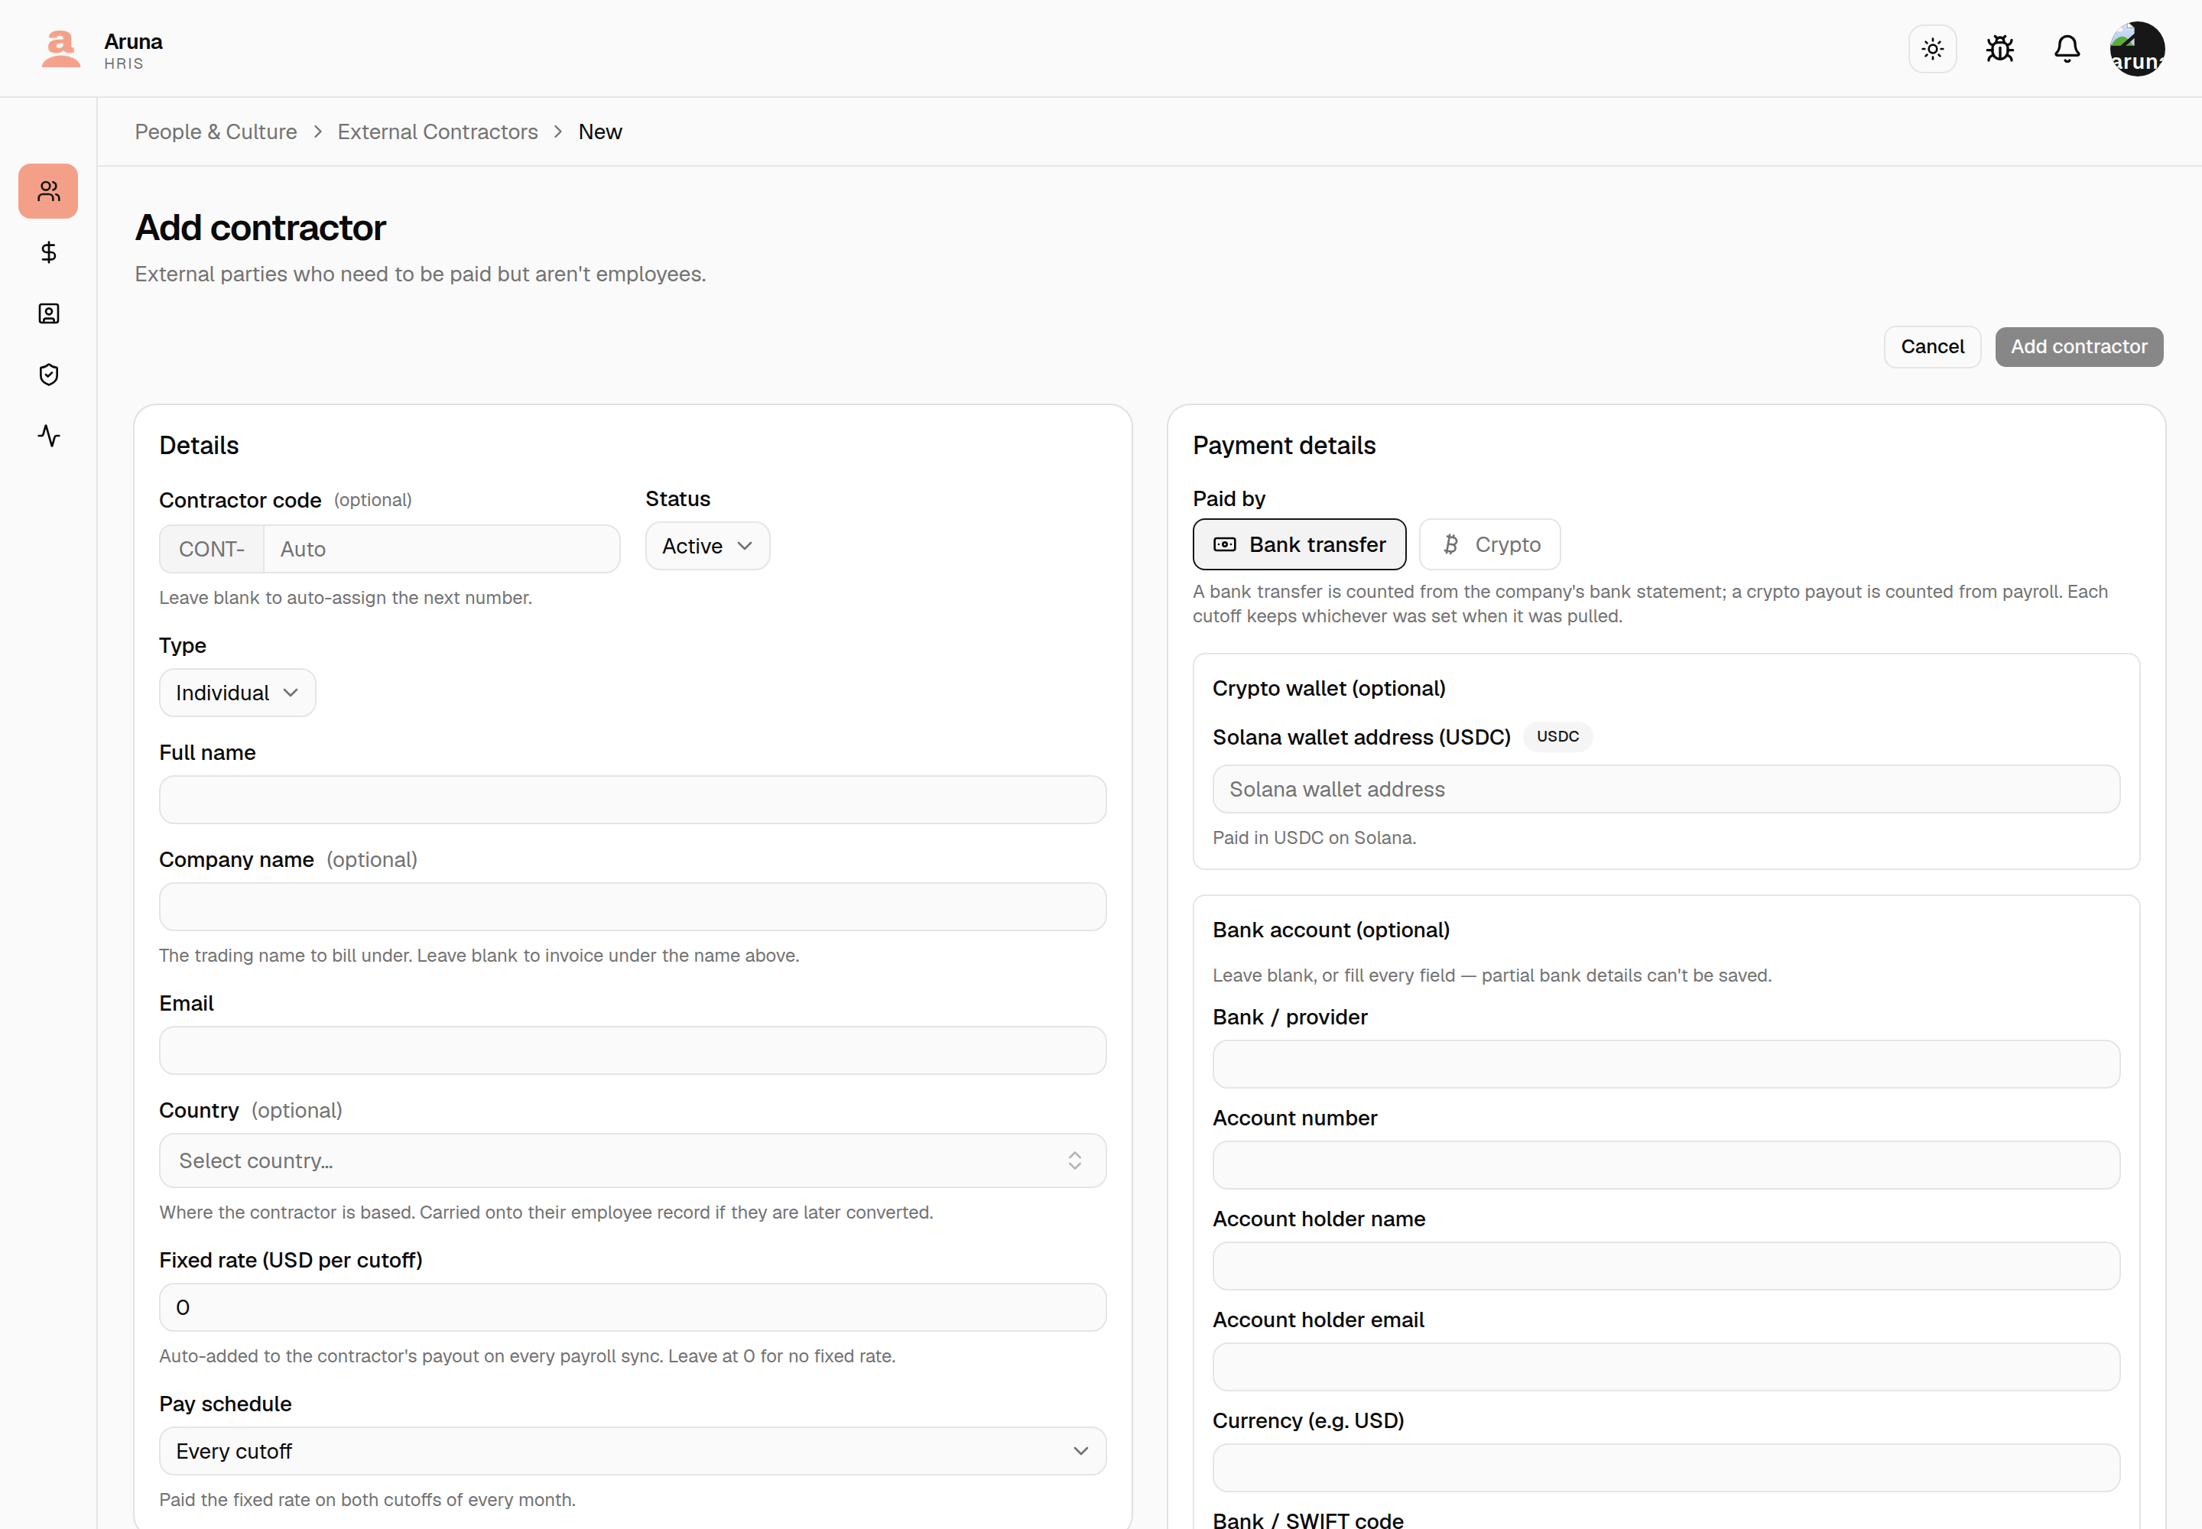Viewport: 2202px width, 1529px height.
Task: Open the Type dropdown showing Individual
Action: point(237,693)
